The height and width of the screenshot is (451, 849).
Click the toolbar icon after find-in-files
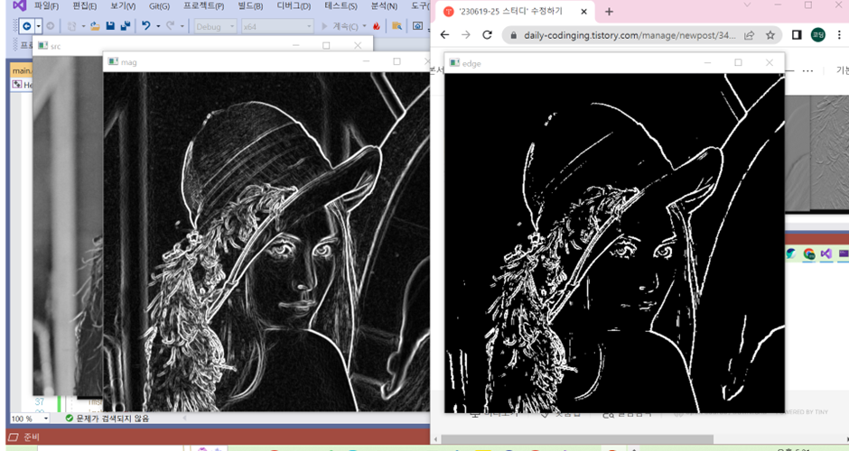point(417,26)
